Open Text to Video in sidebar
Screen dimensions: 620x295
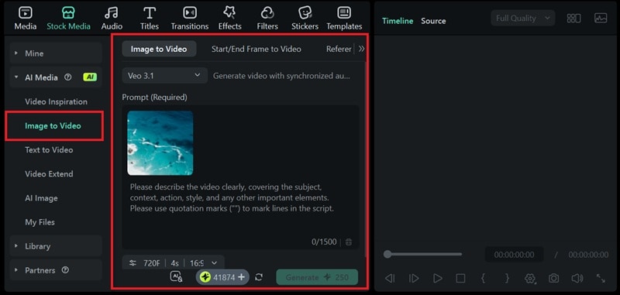click(49, 149)
